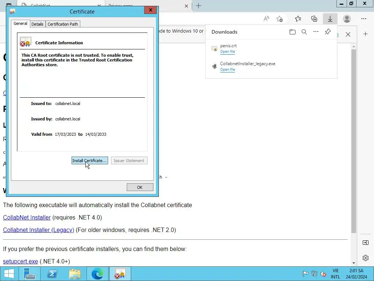Click the Edge downloads toolbar button
The height and width of the screenshot is (281, 374).
330,19
